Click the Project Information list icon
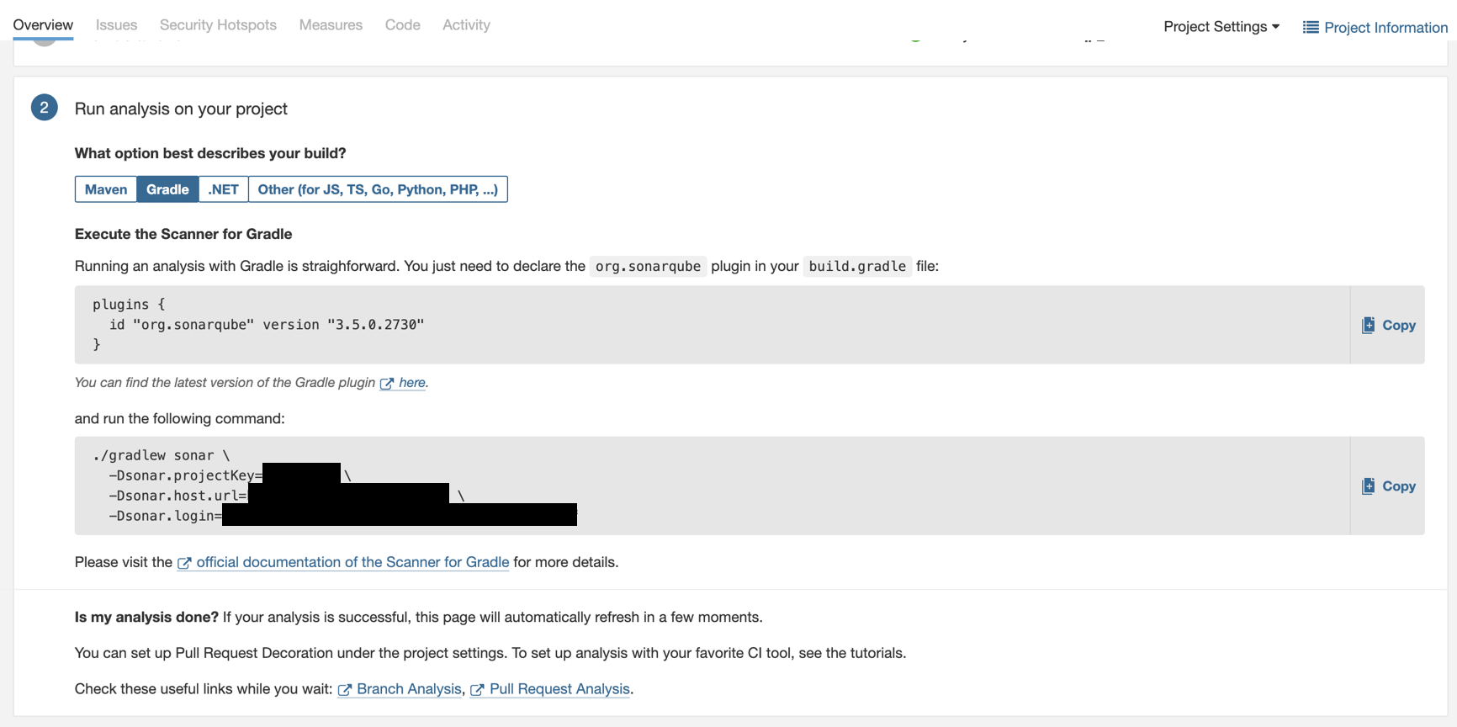 point(1311,27)
